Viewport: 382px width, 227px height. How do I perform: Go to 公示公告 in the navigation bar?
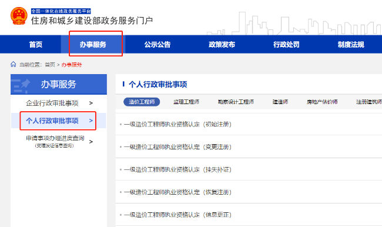158,44
